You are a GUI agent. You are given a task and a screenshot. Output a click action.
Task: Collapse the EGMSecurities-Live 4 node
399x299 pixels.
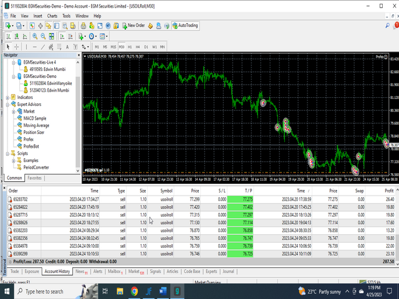click(14, 62)
